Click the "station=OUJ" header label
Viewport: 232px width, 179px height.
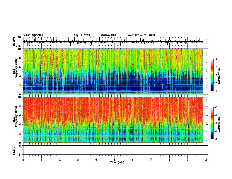tap(108, 35)
